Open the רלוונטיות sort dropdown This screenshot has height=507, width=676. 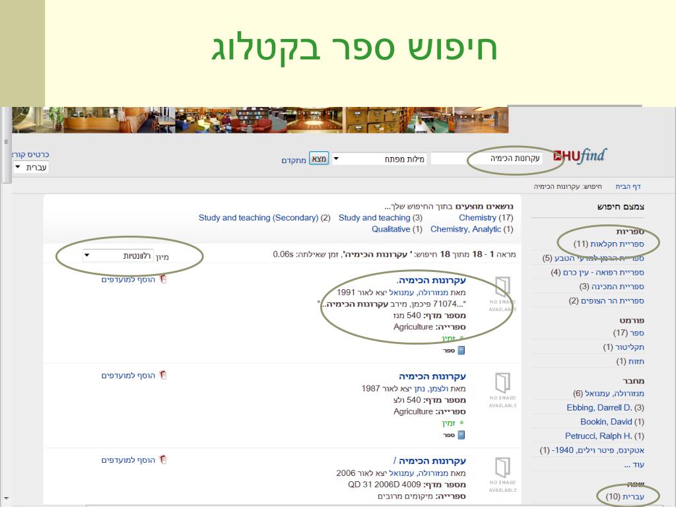[x=118, y=255]
